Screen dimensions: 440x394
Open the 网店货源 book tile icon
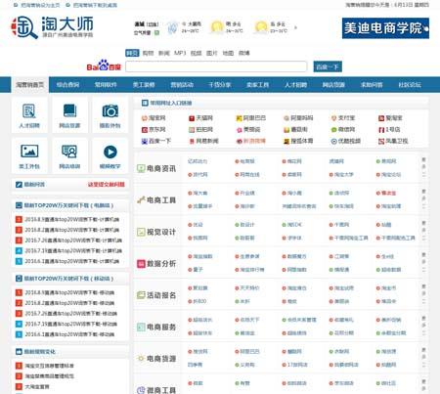[69, 111]
